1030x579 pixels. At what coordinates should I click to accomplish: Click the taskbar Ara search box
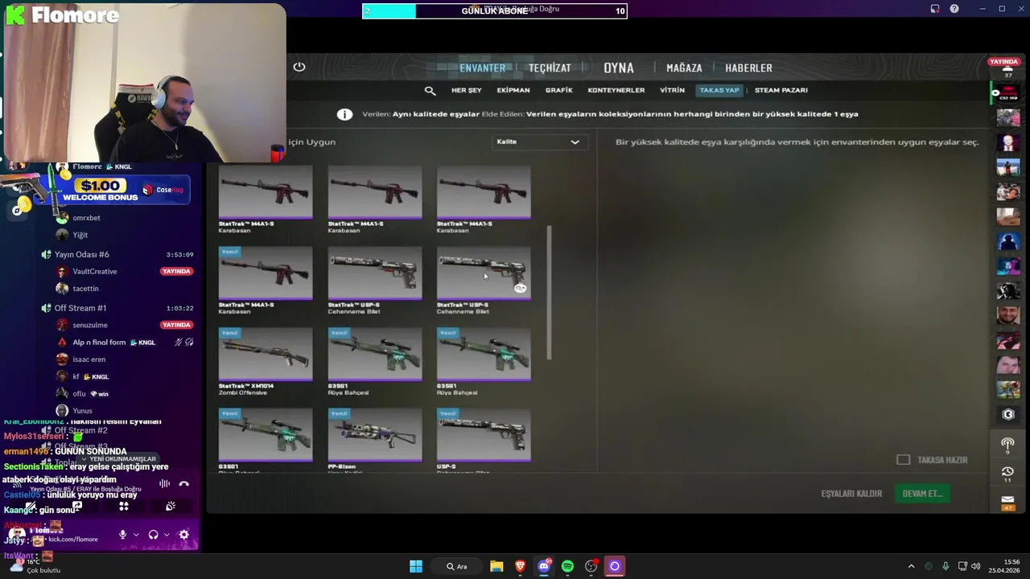tap(456, 566)
